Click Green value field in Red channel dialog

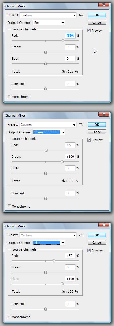[70, 47]
